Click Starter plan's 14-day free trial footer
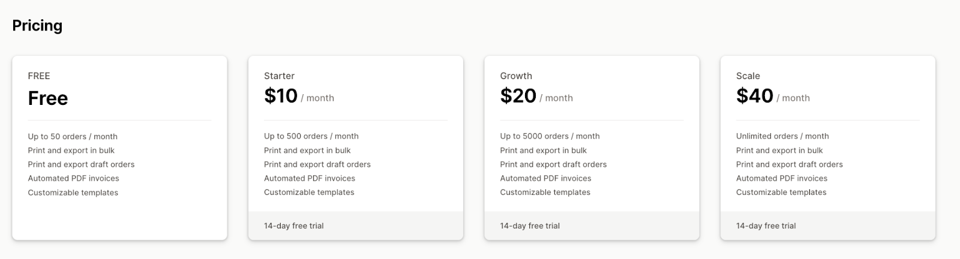960x259 pixels. (356, 225)
